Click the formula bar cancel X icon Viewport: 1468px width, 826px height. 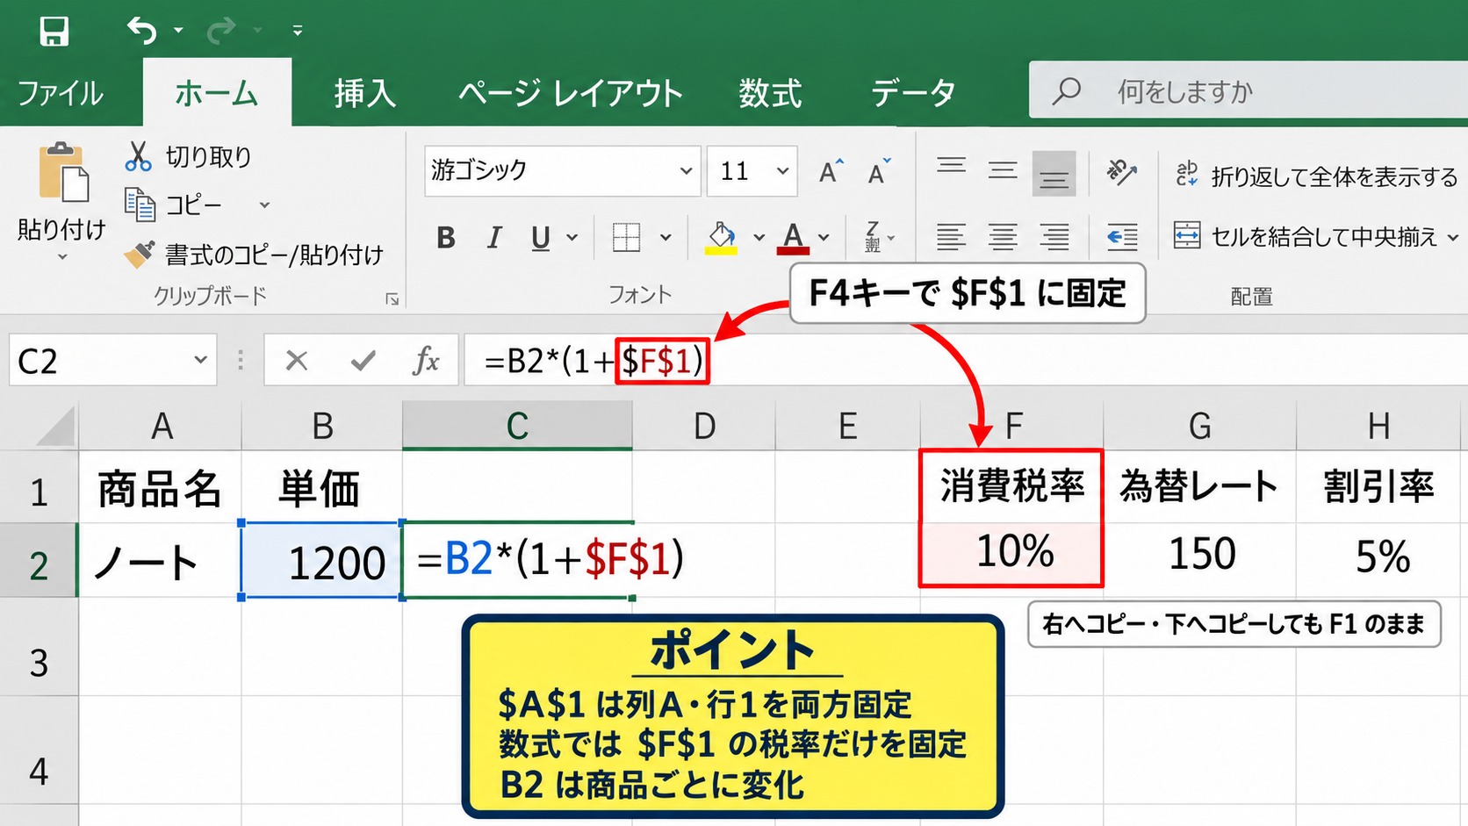(297, 360)
